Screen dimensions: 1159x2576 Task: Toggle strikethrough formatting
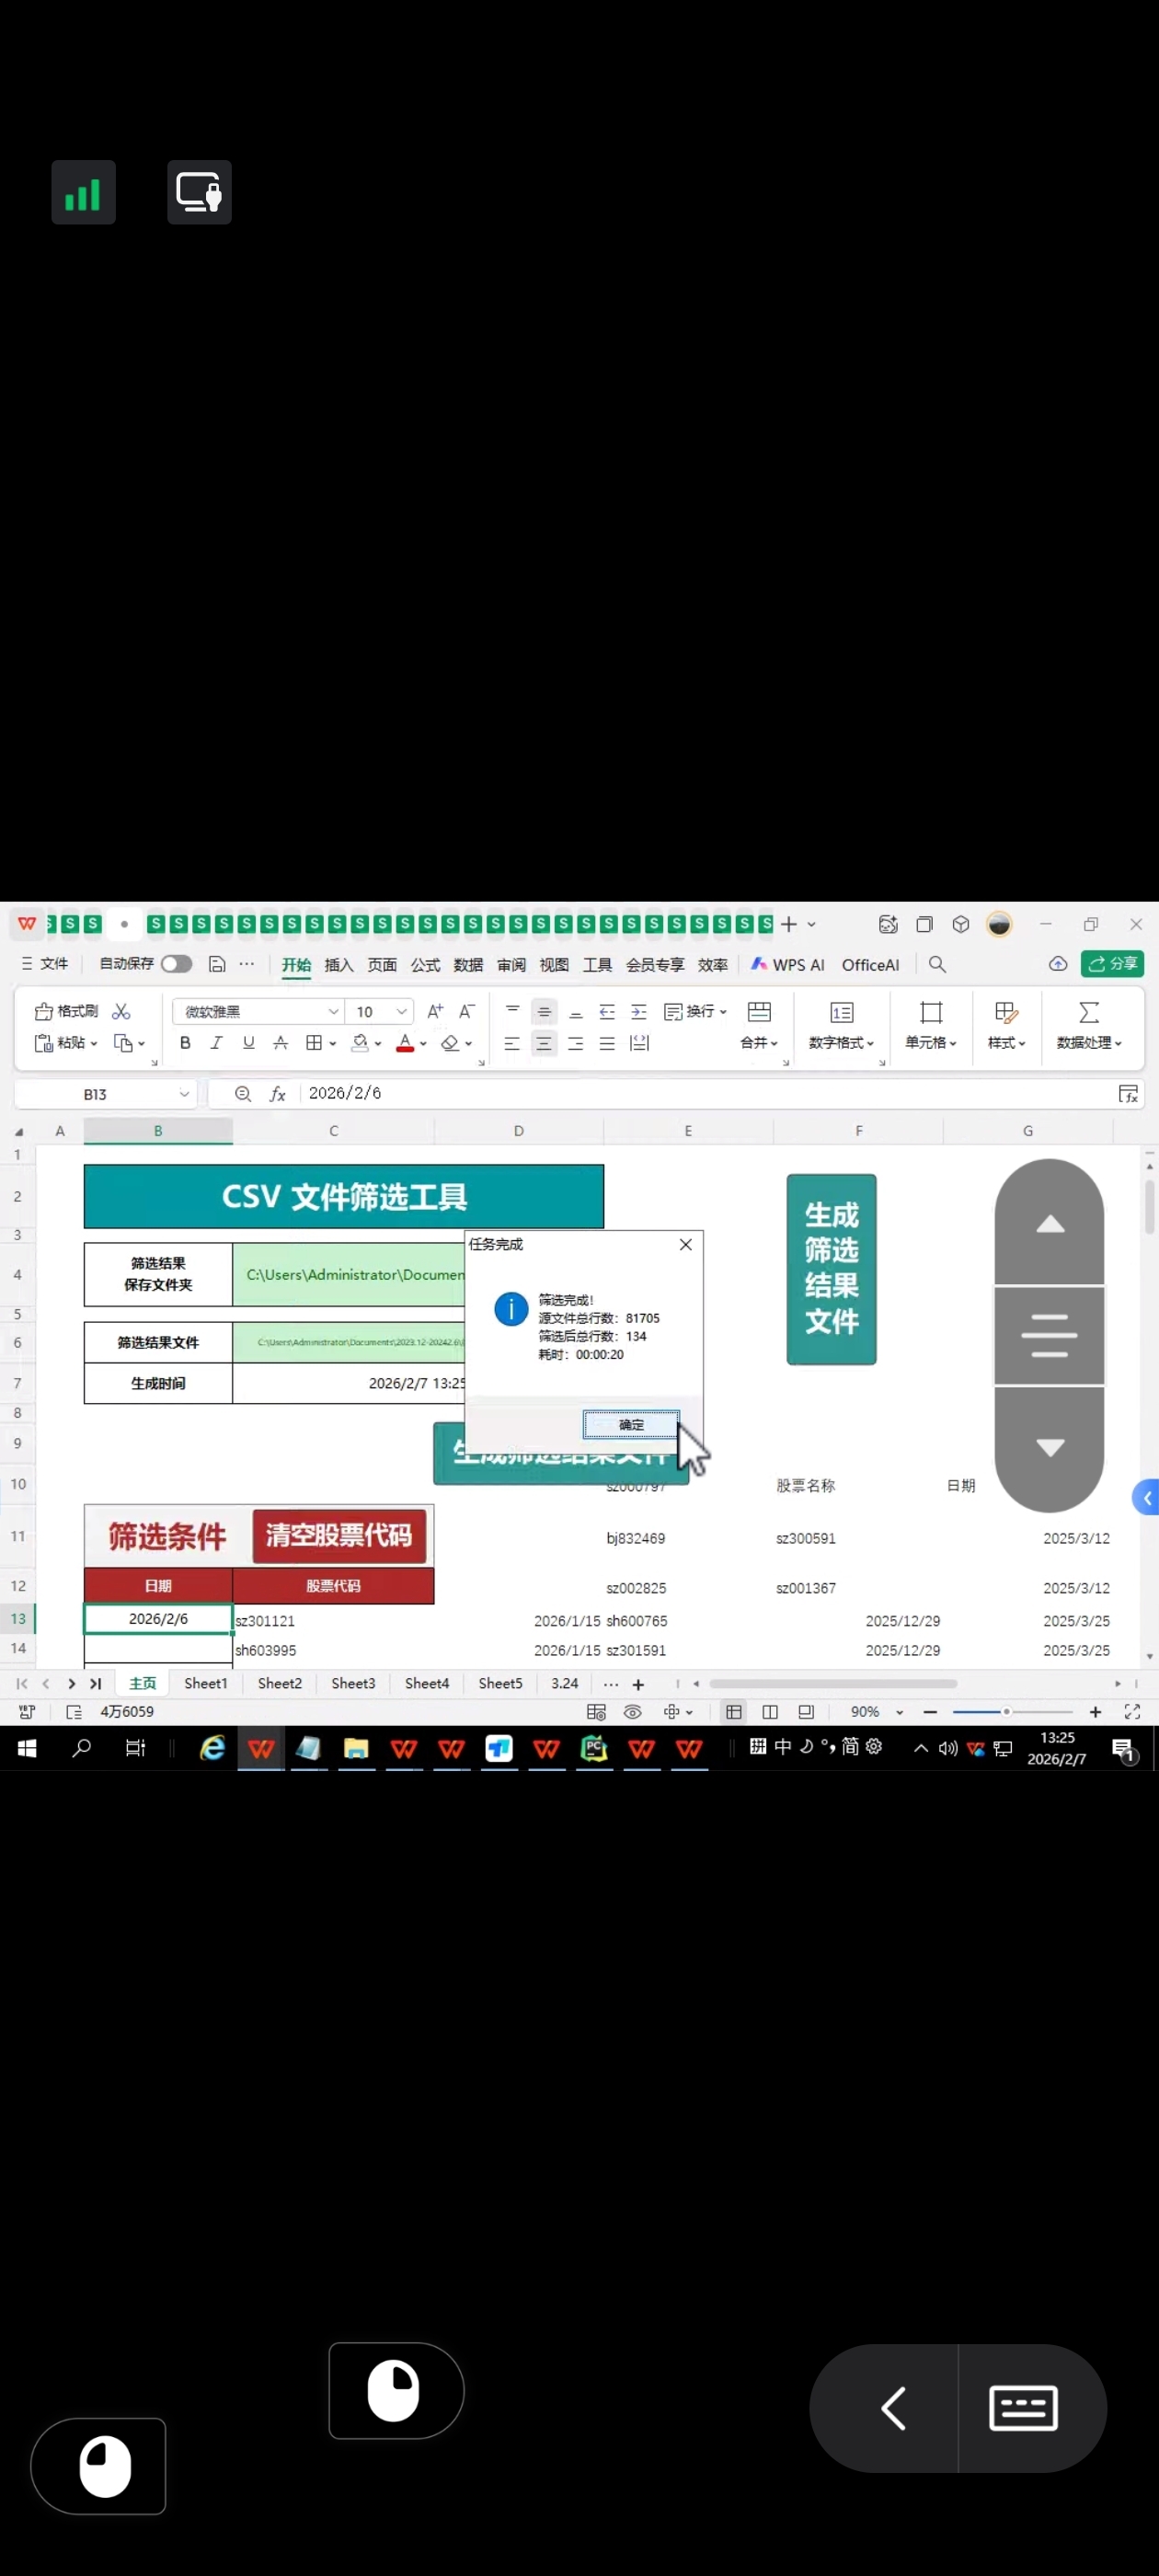point(281,1043)
